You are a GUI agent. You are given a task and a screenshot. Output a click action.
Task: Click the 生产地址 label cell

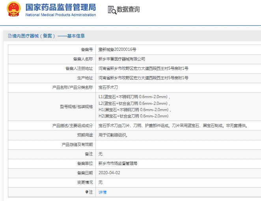(52, 78)
